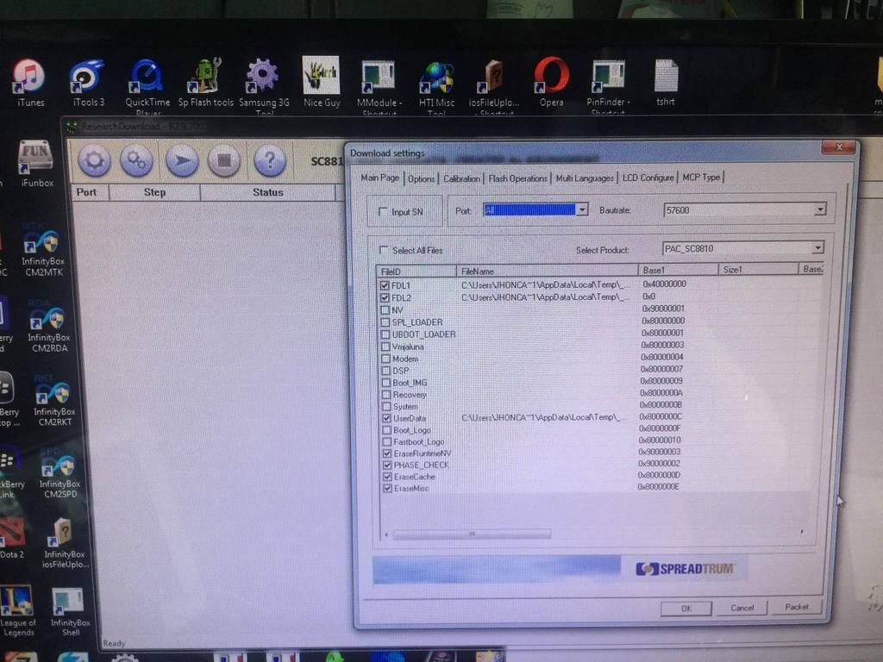The height and width of the screenshot is (662, 883).
Task: Check the Select All Files checkbox
Action: 384,251
